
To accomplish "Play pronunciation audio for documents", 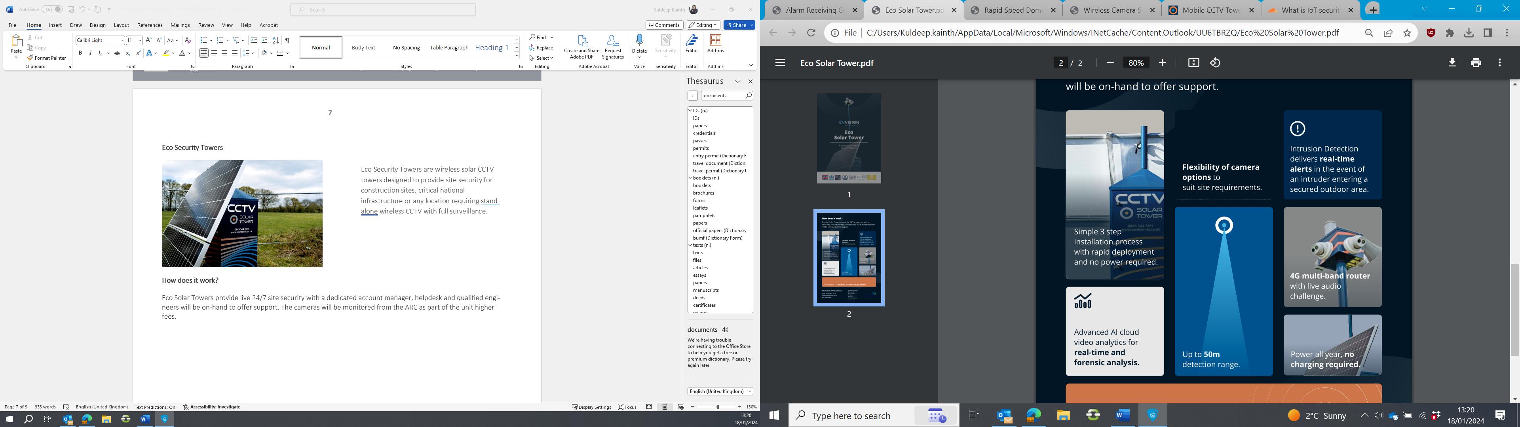I will pos(725,330).
